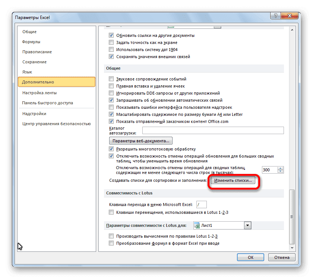Click inside the Каталог автосохранения field
Screen dimensions: 313x279
click(212, 130)
